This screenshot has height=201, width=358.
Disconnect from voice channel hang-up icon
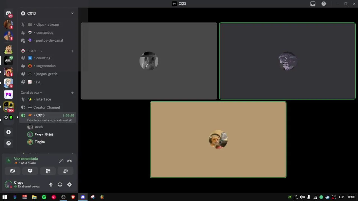(x=69, y=161)
